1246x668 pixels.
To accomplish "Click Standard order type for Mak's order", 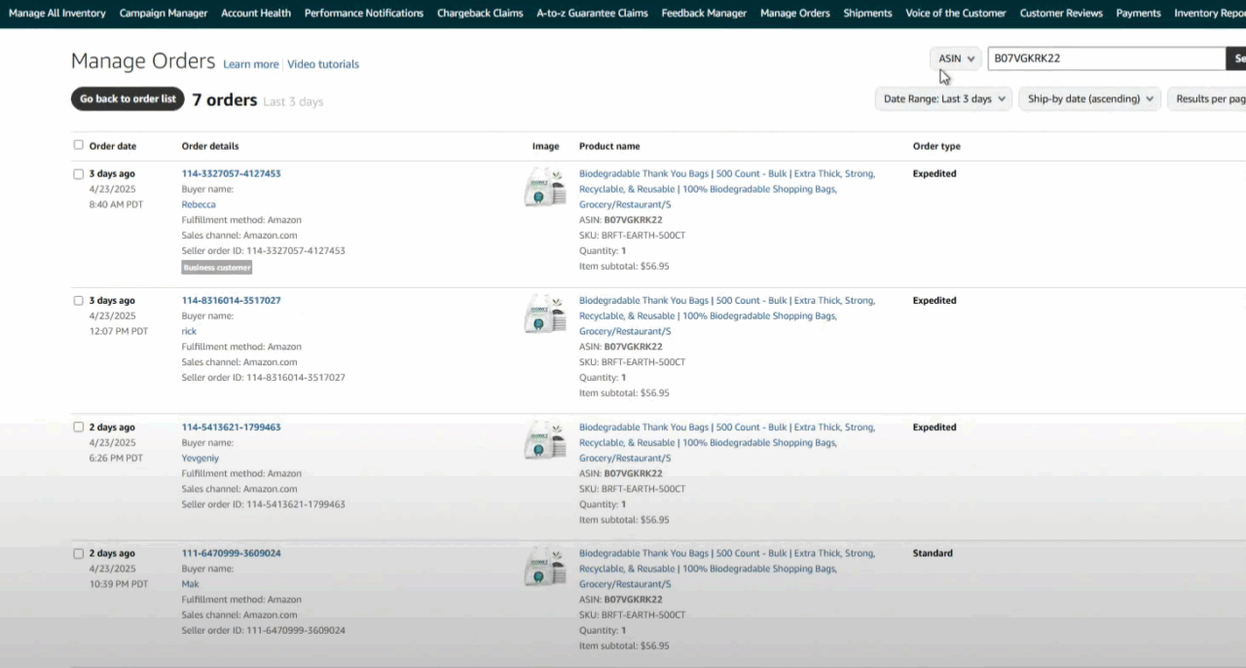I will (x=933, y=553).
